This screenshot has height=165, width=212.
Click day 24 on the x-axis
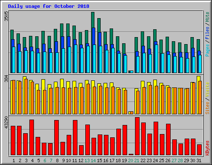[x=155, y=160]
